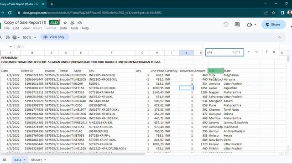Screen dimensions: 292x164
Task: Switch to the Sheet1 tab
Action: coord(36,160)
